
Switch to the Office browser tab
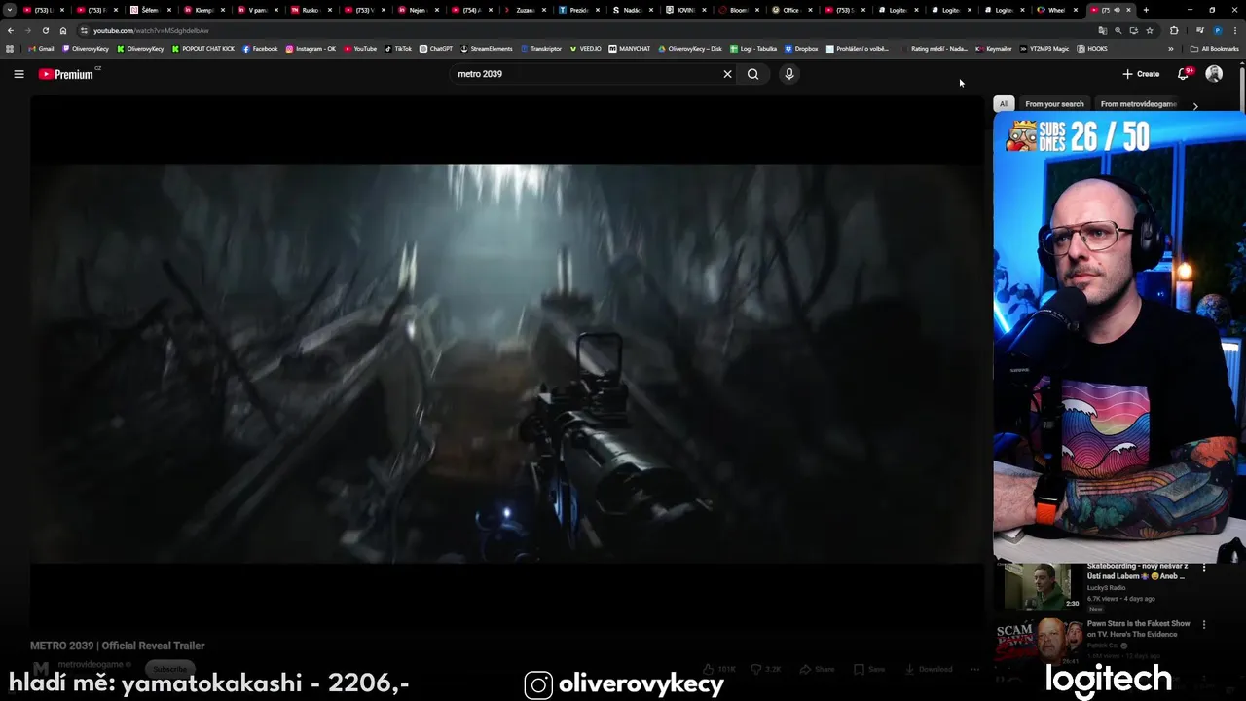pyautogui.click(x=790, y=10)
